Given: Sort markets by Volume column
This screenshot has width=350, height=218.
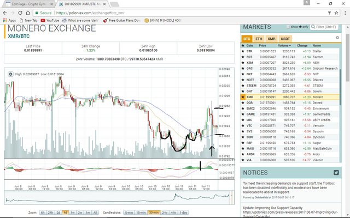Looking at the screenshot, I should point(284,45).
